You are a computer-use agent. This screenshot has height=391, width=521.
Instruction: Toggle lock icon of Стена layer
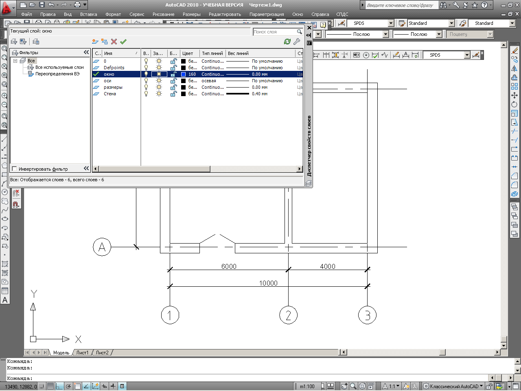(x=173, y=94)
